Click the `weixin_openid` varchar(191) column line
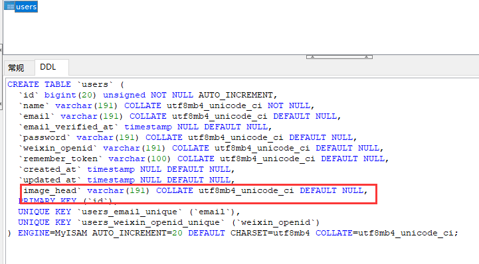 pos(201,148)
